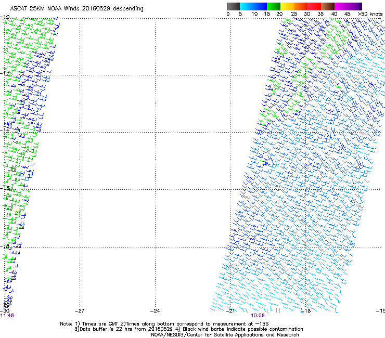Click the purple 10:08 swath time label

(x=258, y=316)
